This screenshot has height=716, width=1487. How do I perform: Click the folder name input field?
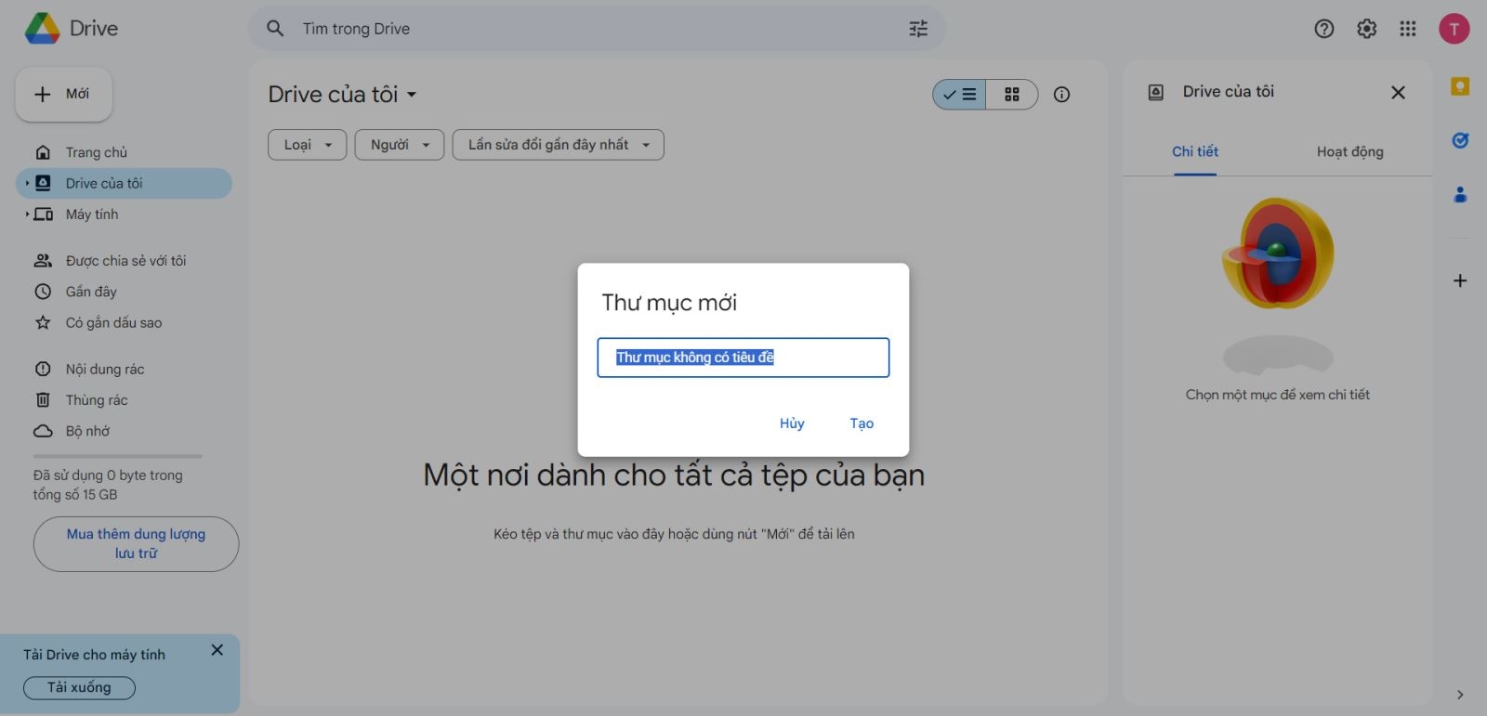[743, 358]
